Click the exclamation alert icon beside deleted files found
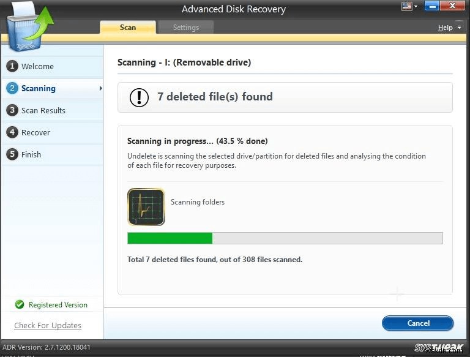470x357 pixels. 139,97
